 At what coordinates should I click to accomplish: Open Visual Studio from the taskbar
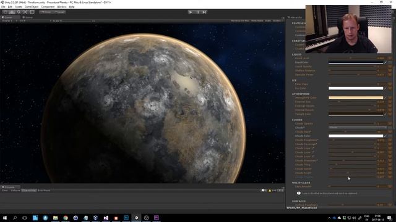[x=106, y=218]
